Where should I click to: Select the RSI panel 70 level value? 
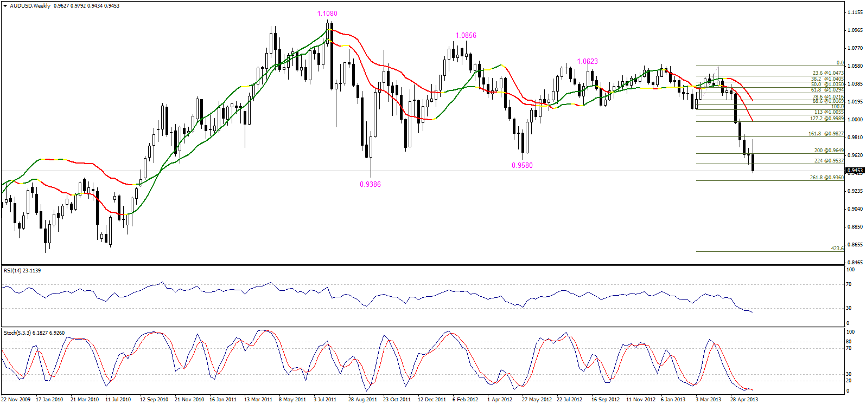849,284
